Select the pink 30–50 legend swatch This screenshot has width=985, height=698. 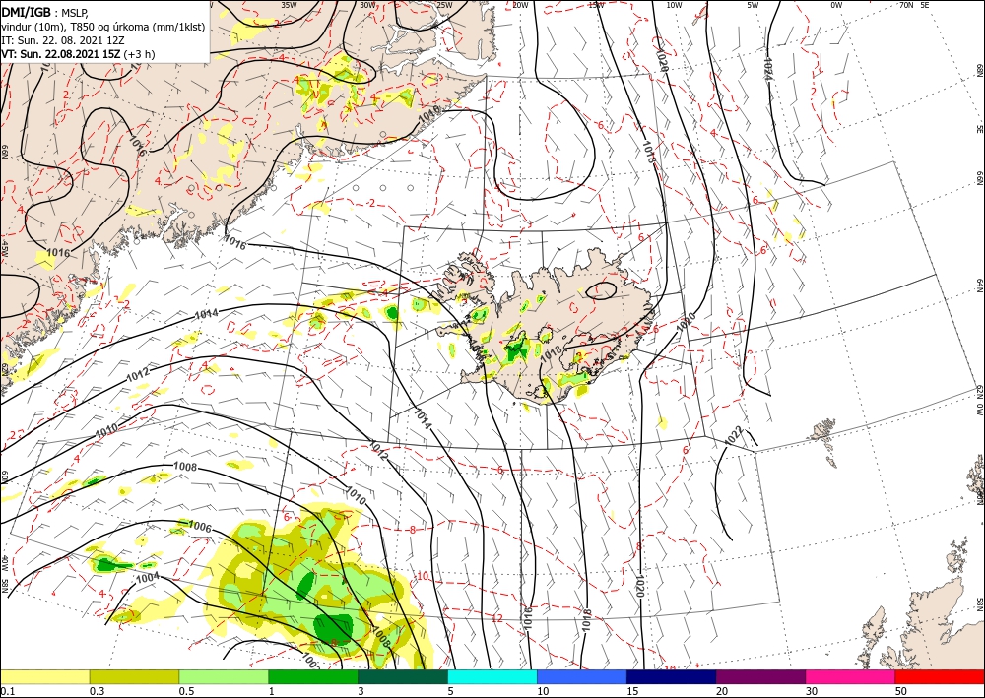851,676
